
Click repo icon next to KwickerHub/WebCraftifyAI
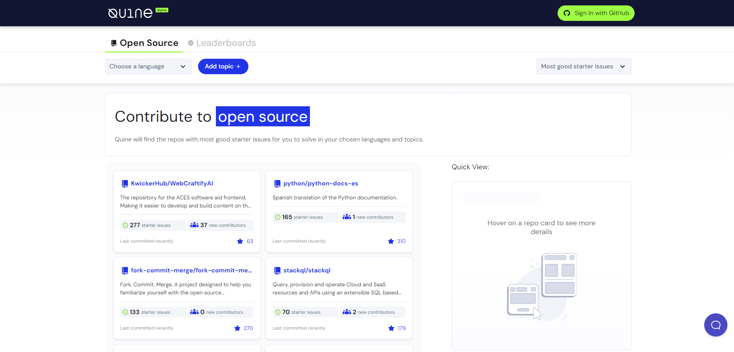click(x=125, y=184)
